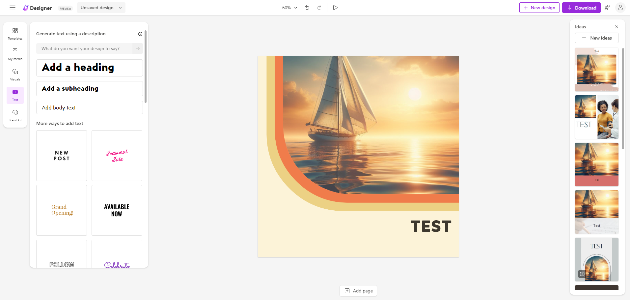630x300 pixels.
Task: Redo the last action
Action: (x=319, y=7)
